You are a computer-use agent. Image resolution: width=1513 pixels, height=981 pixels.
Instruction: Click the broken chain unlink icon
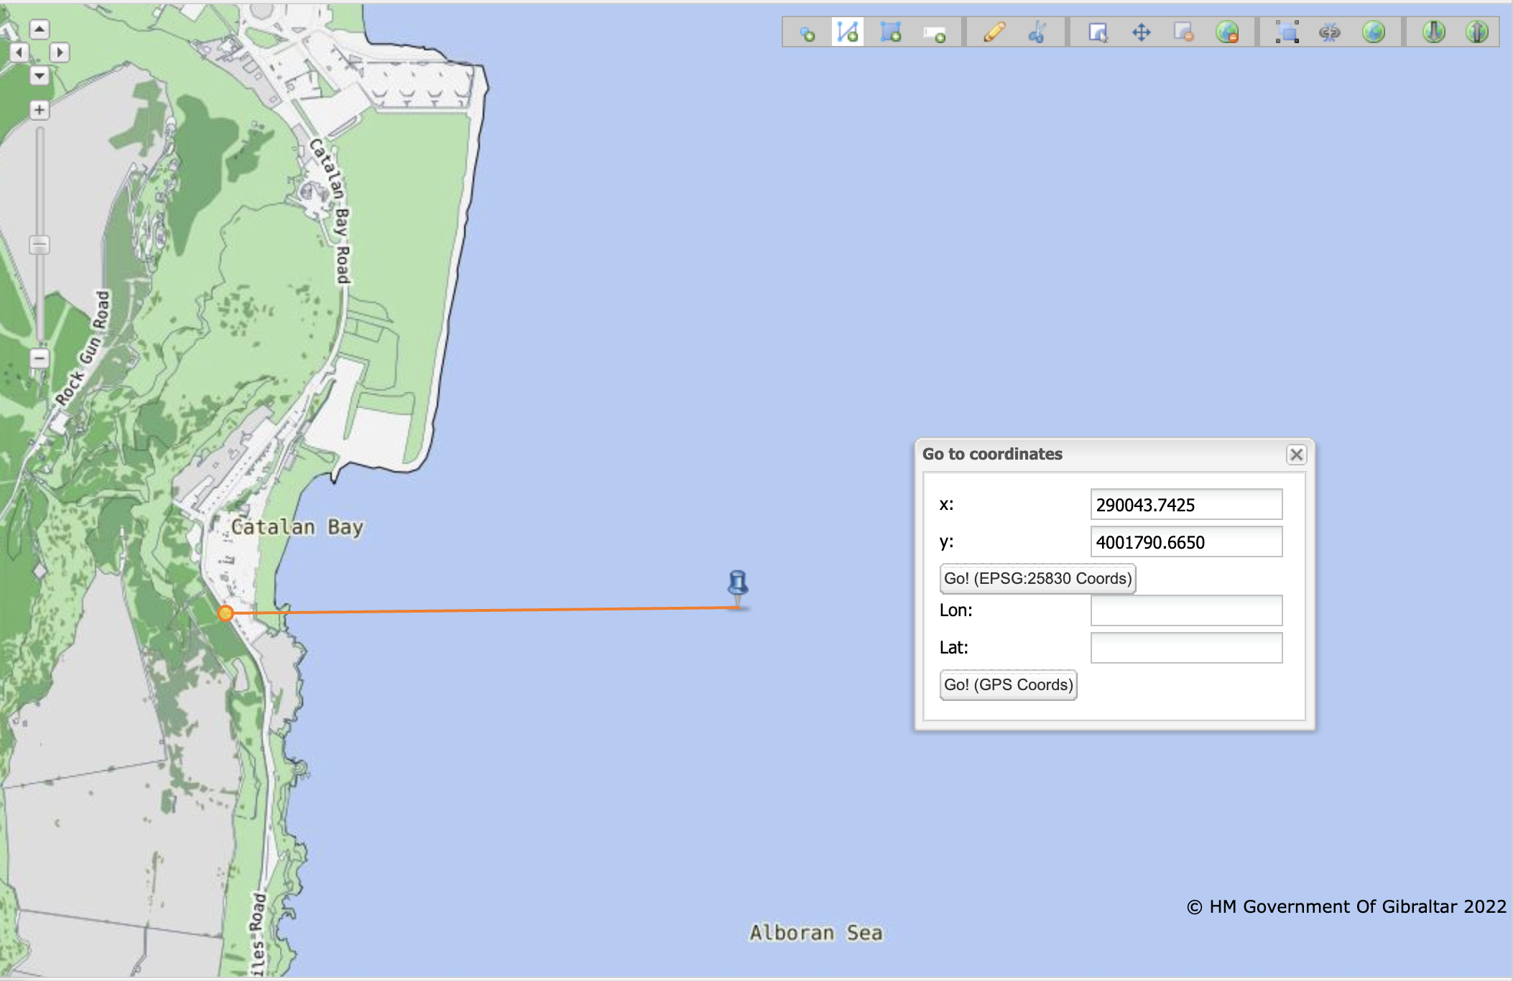(x=1330, y=32)
